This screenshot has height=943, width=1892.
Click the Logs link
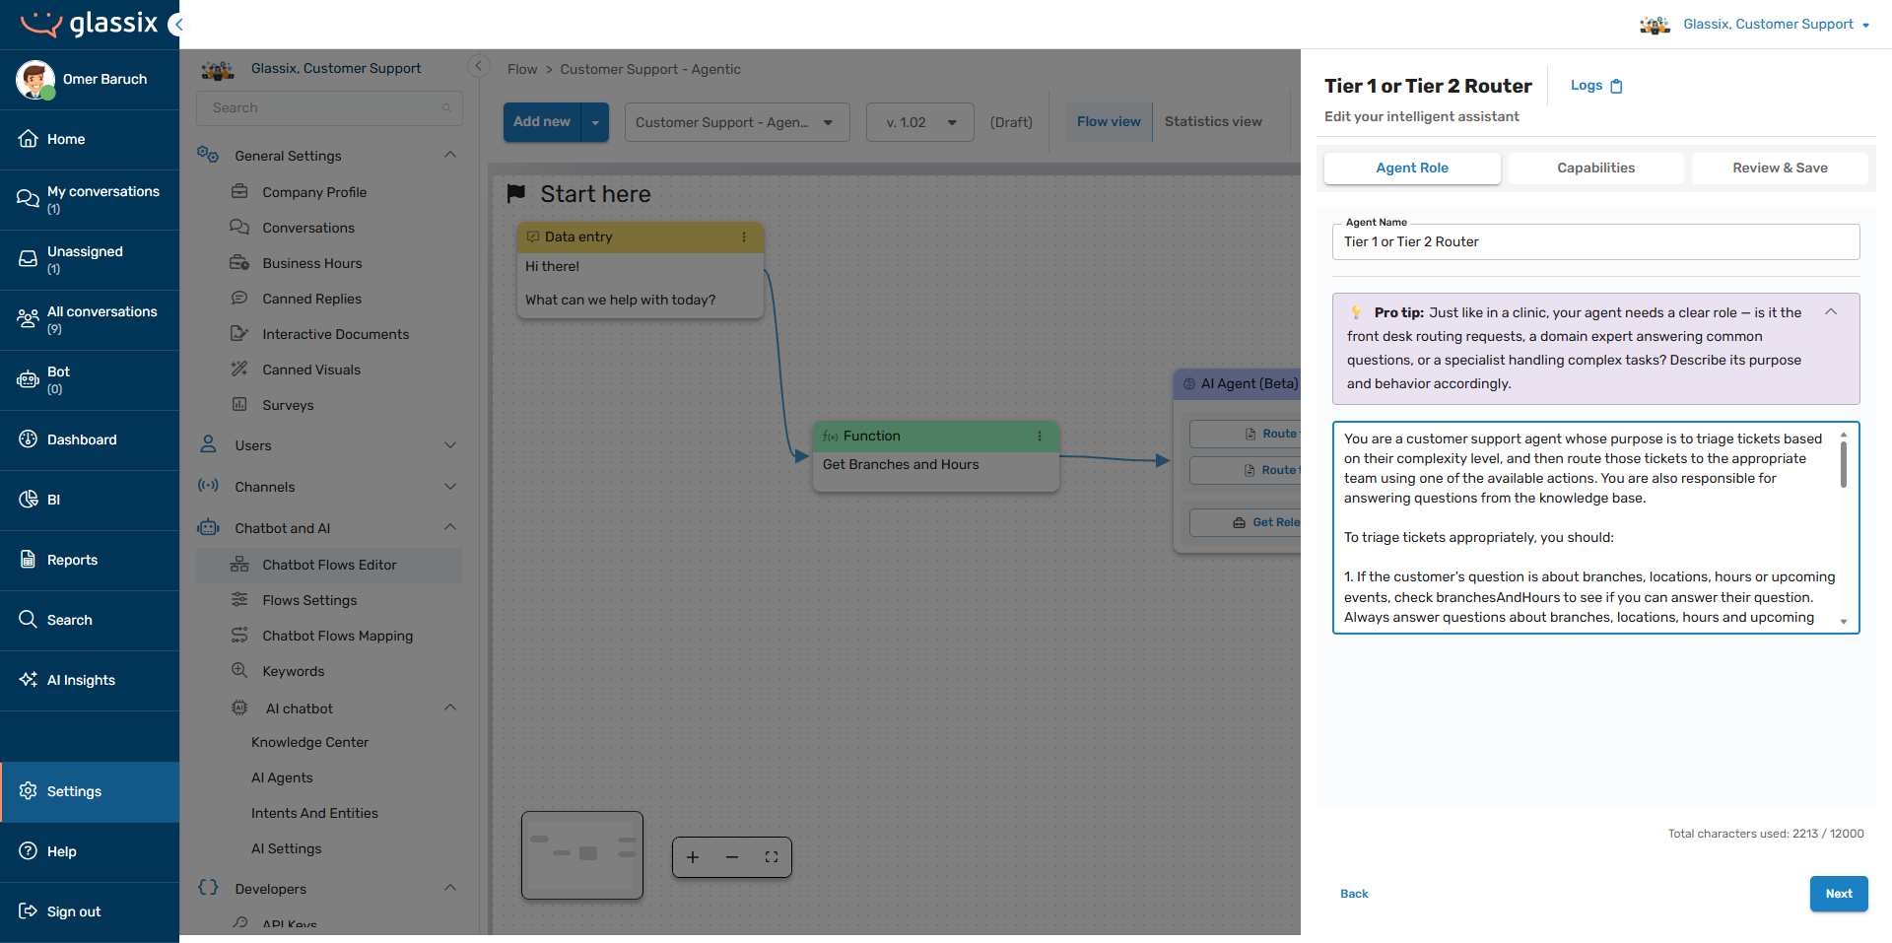(1586, 86)
